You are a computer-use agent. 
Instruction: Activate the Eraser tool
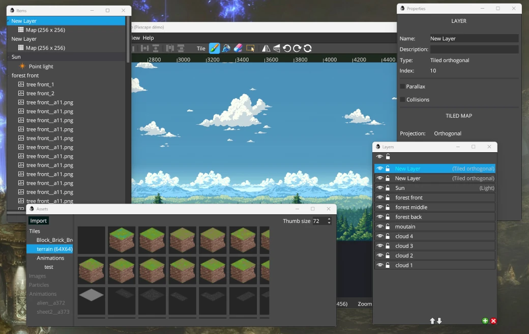coord(238,48)
